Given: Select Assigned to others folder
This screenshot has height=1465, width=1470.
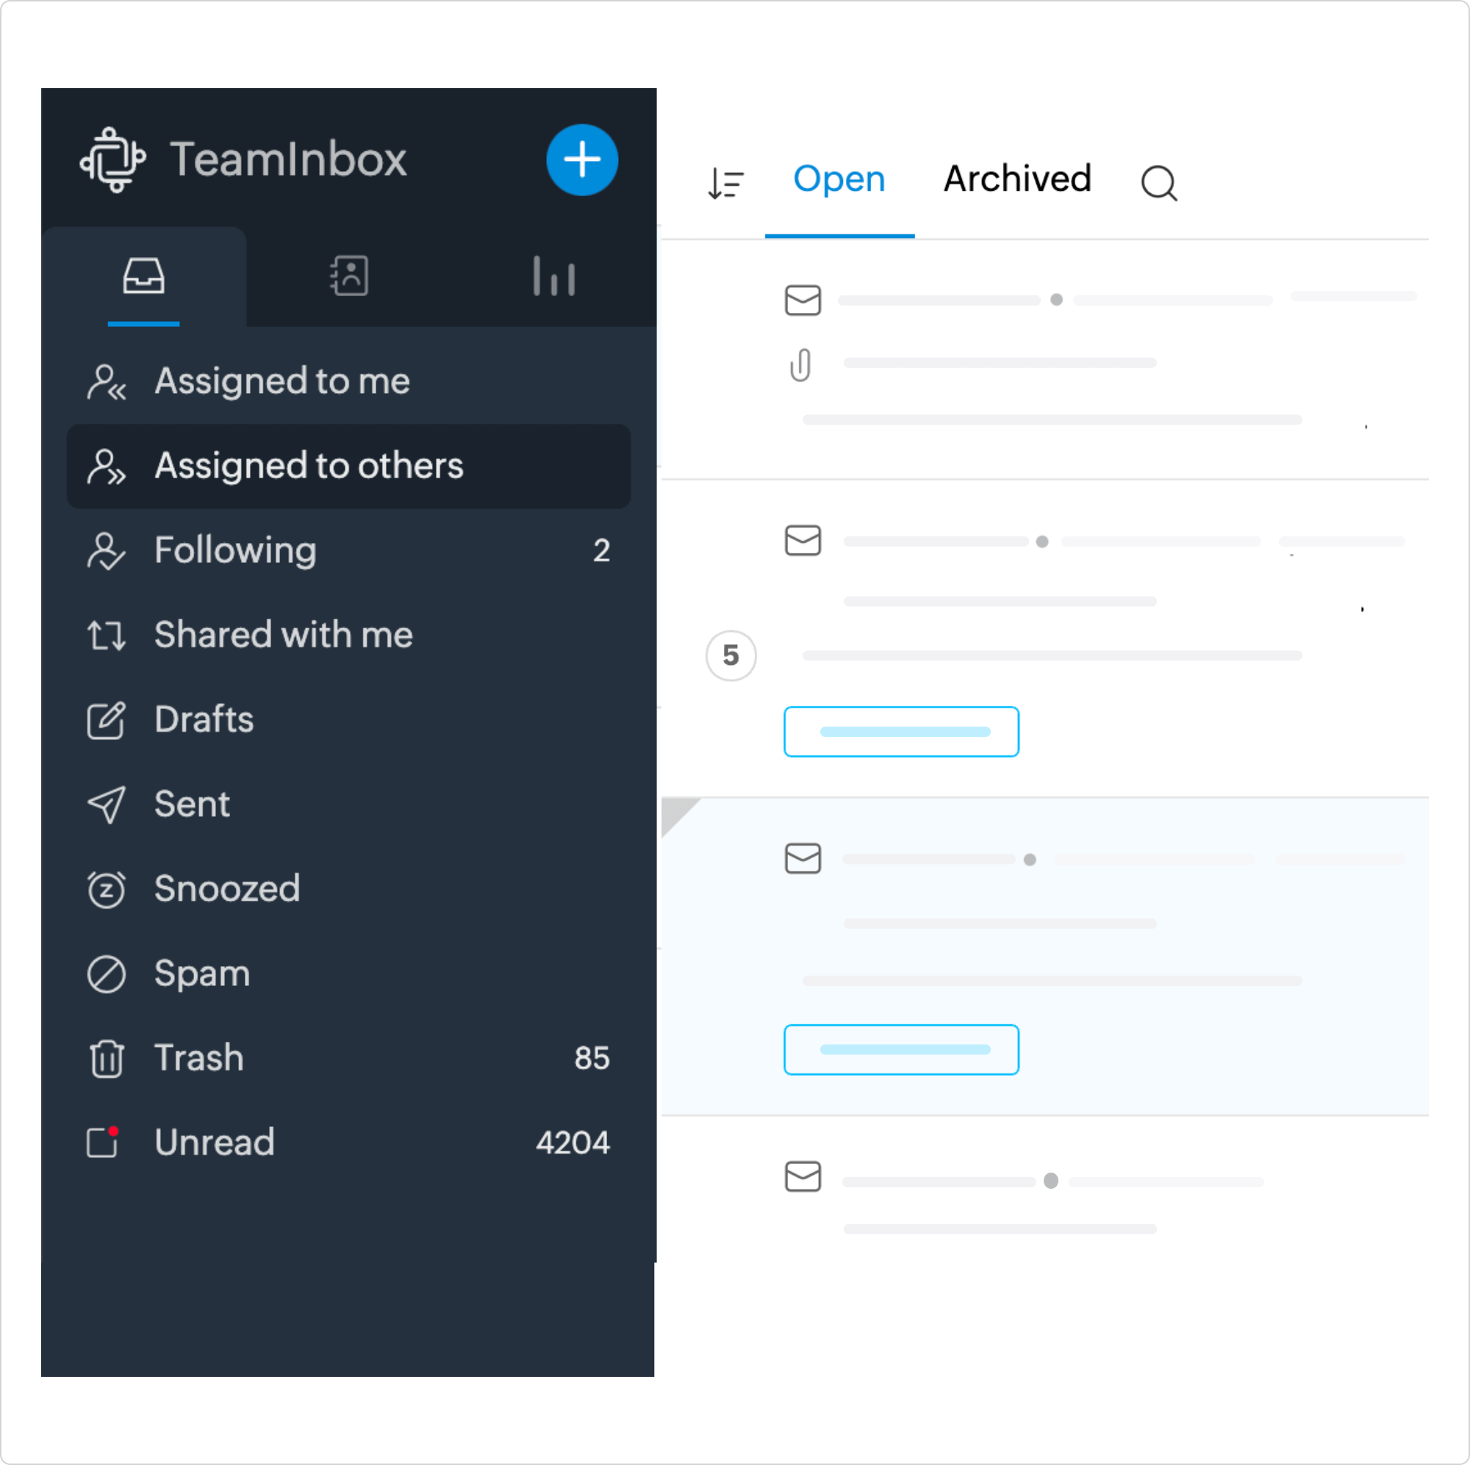Looking at the screenshot, I should 308,466.
